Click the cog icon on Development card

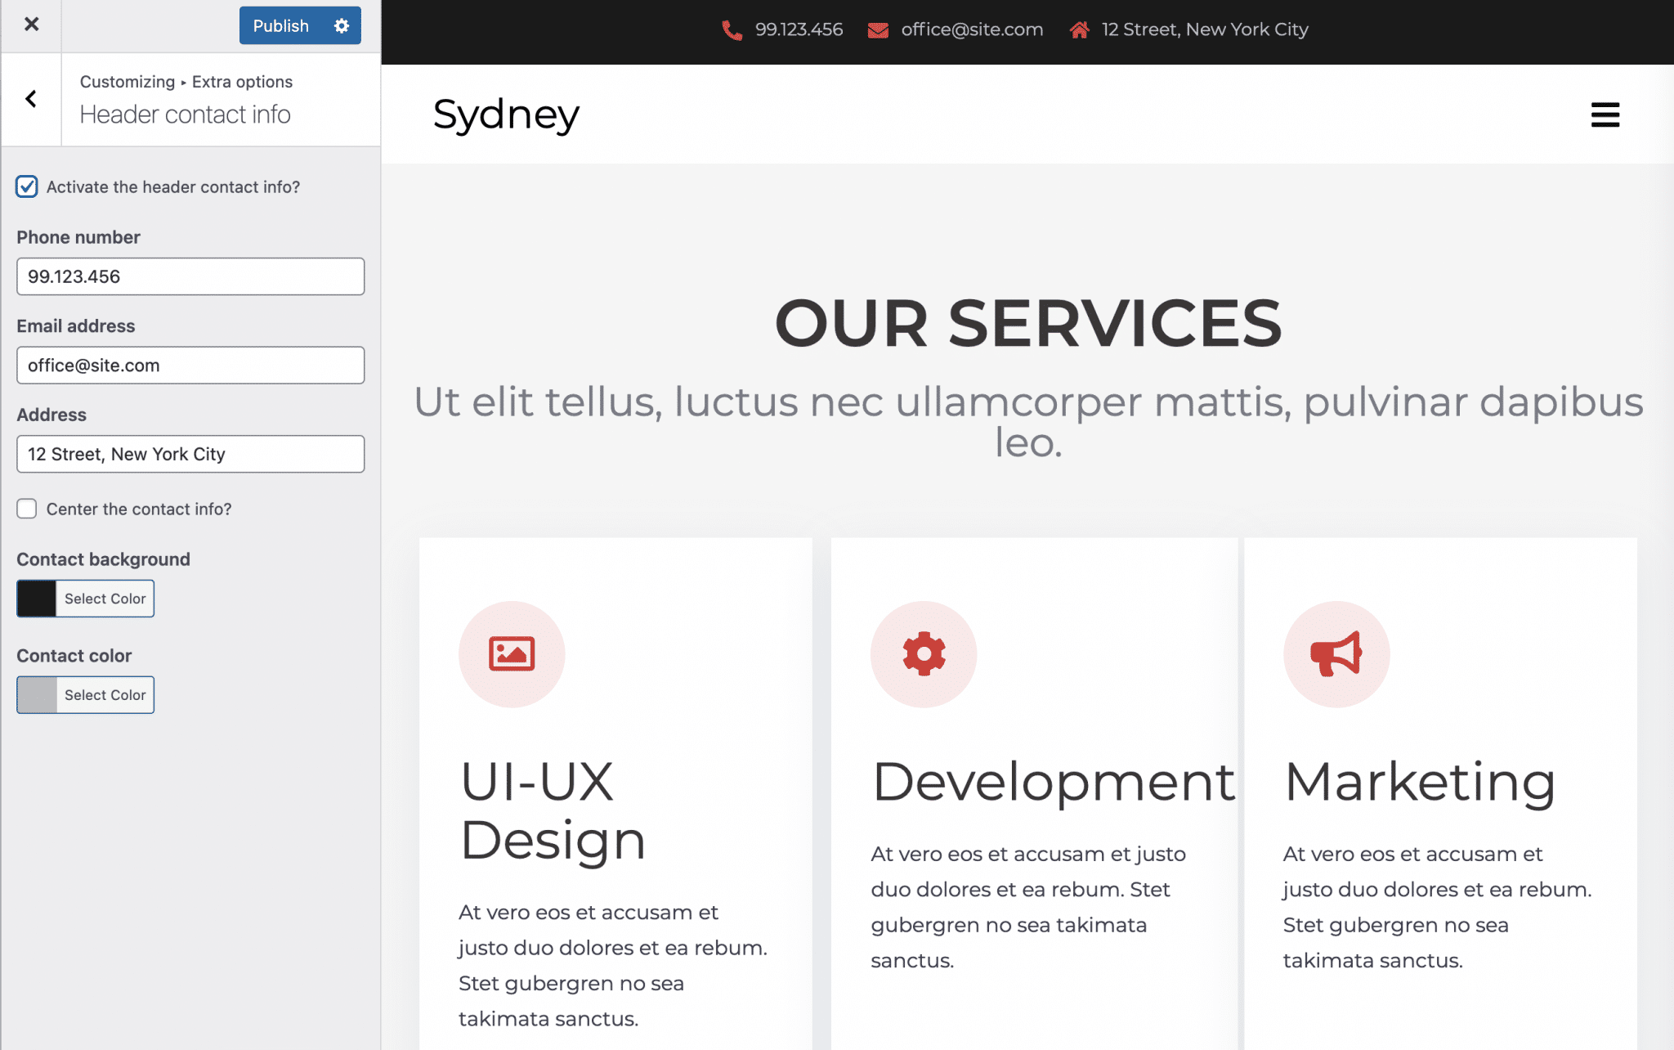pyautogui.click(x=923, y=653)
